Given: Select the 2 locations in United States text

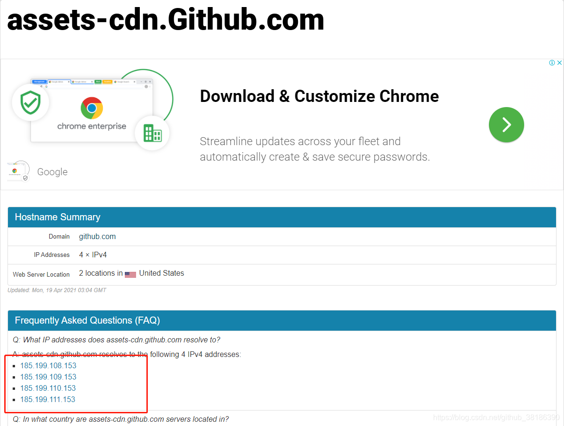Looking at the screenshot, I should click(131, 273).
